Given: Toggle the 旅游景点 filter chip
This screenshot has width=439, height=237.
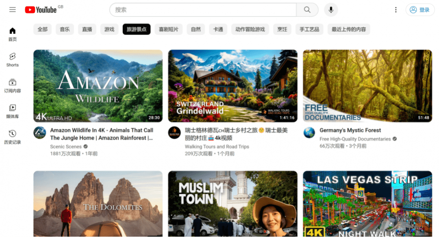Looking at the screenshot, I should (x=137, y=29).
